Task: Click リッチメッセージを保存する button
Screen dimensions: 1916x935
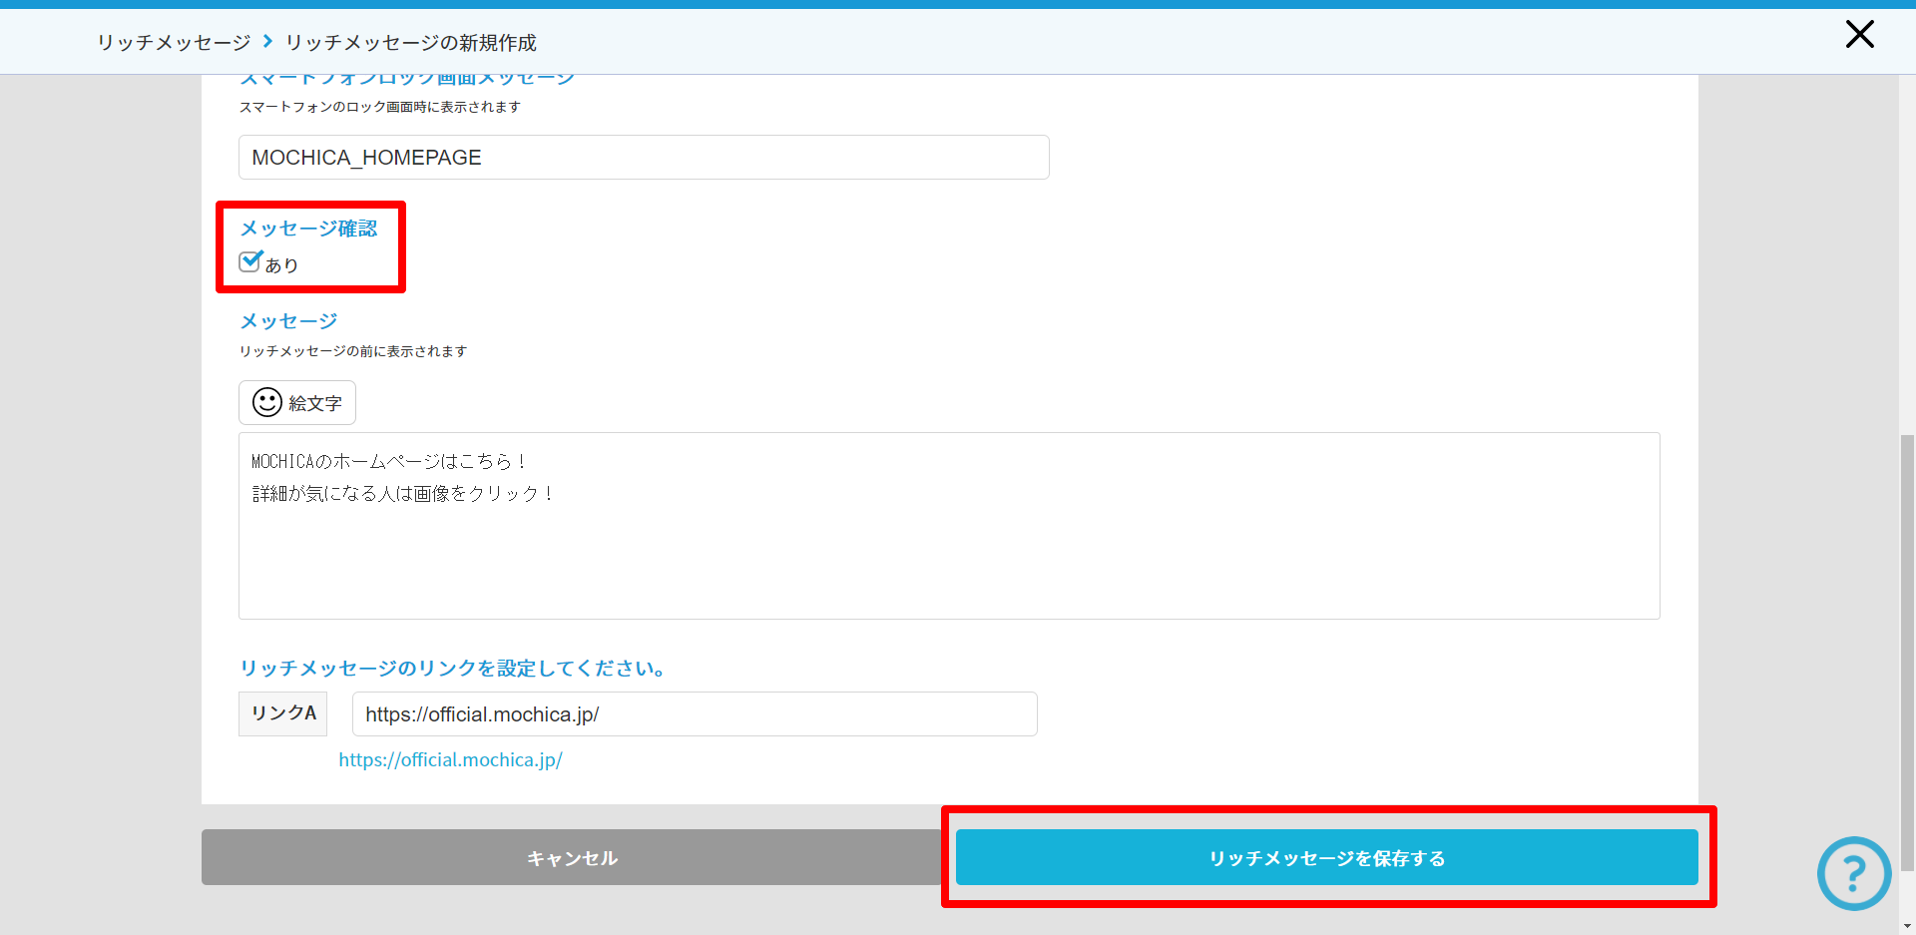Action: (x=1326, y=858)
